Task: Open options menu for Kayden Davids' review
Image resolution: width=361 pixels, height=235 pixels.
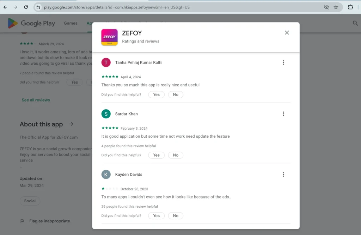Action: (283, 175)
